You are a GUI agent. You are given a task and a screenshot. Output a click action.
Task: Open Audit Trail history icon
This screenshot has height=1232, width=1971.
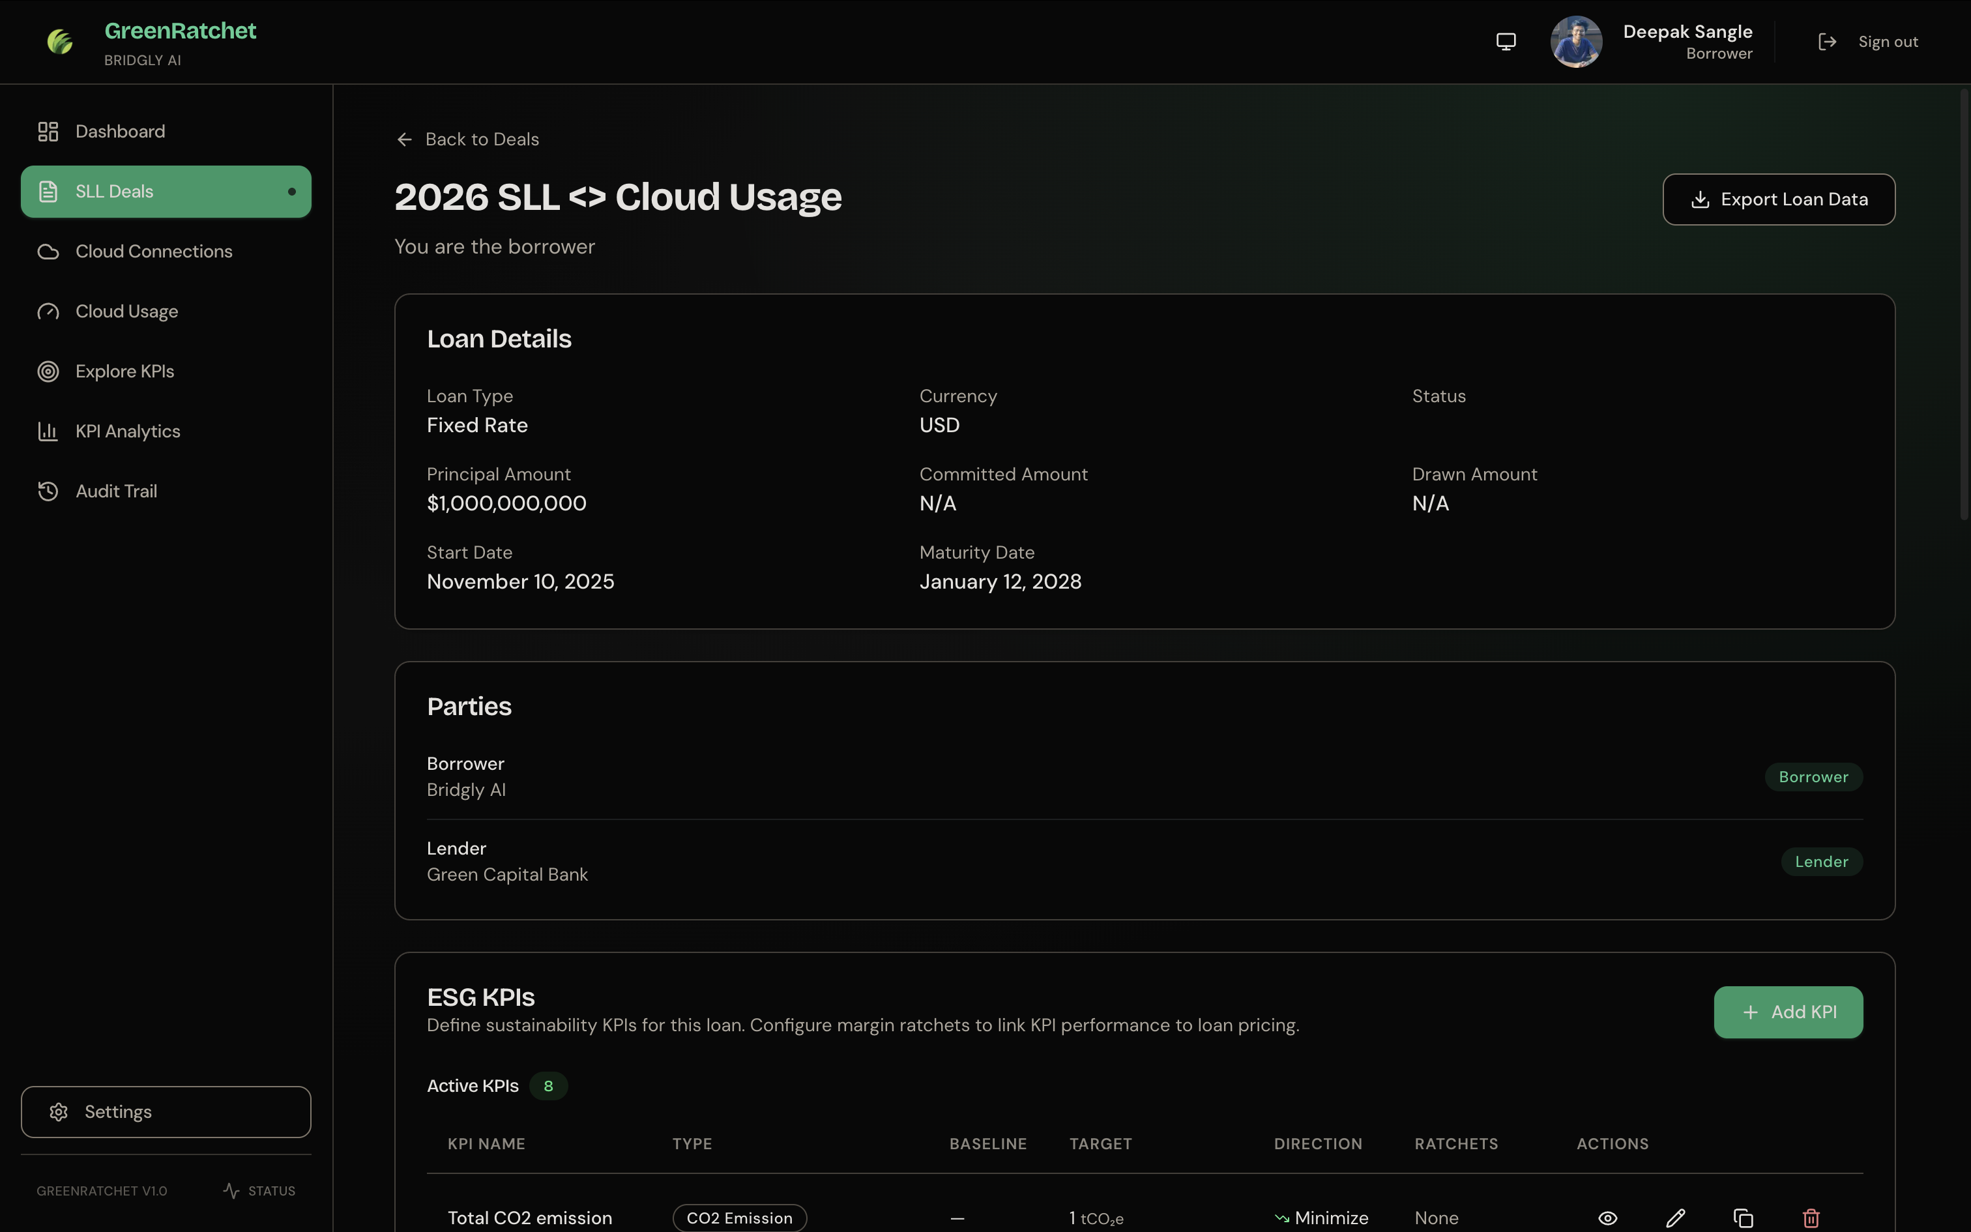[48, 491]
